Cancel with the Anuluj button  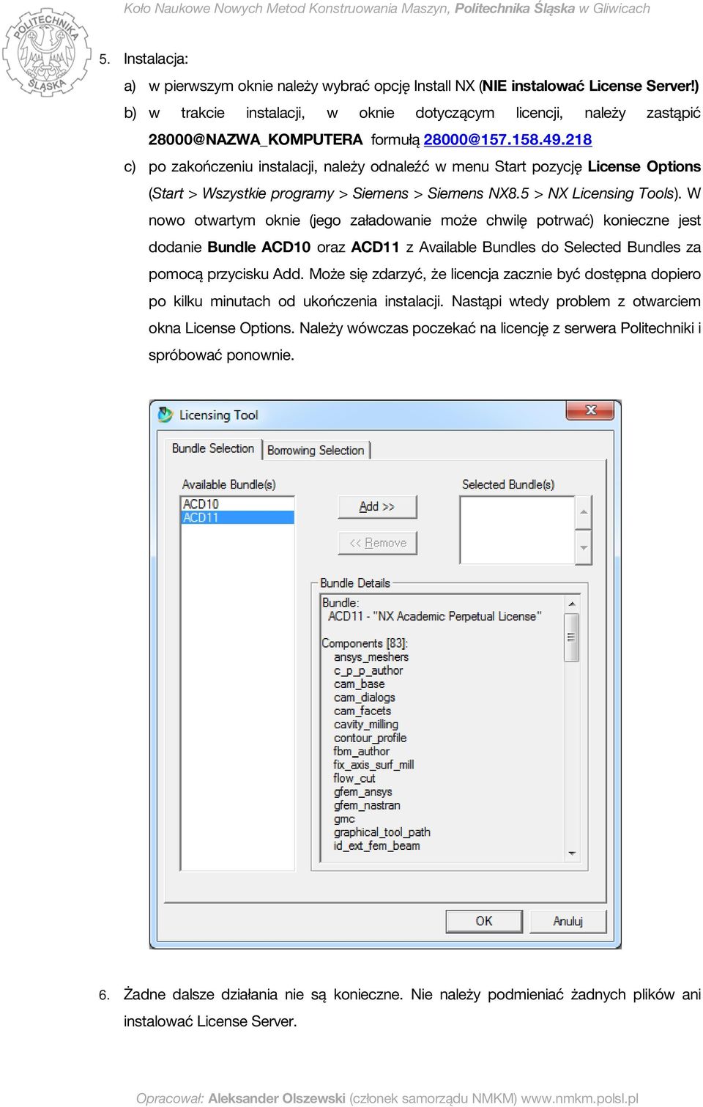coord(568,921)
